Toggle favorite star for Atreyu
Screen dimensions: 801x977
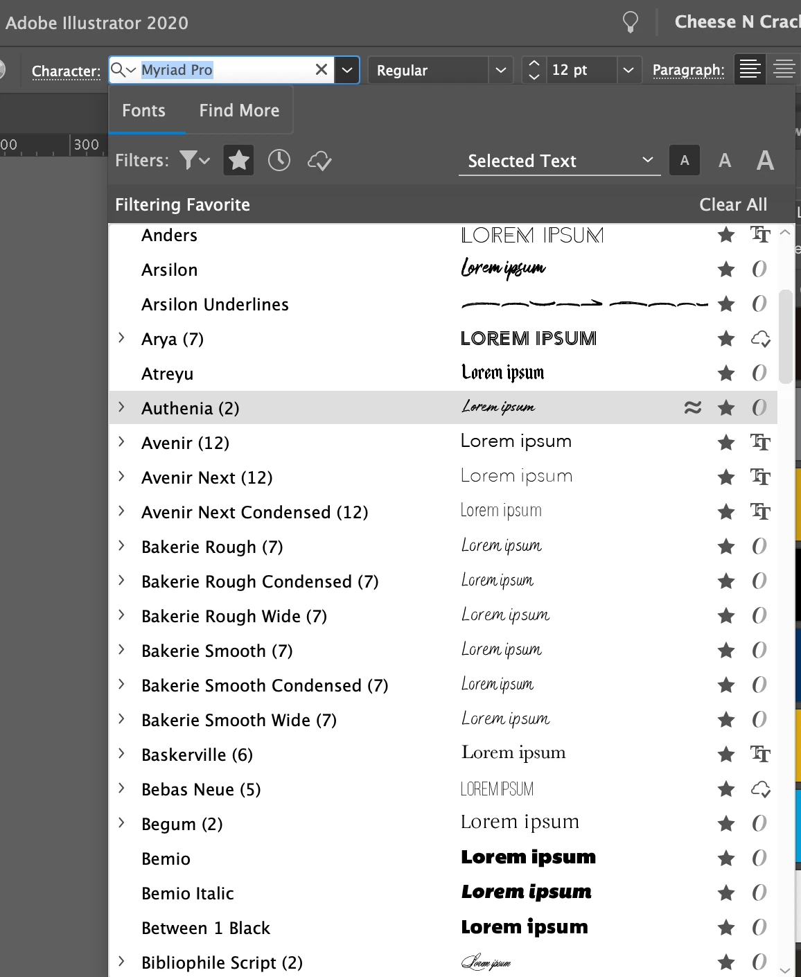[x=726, y=373]
